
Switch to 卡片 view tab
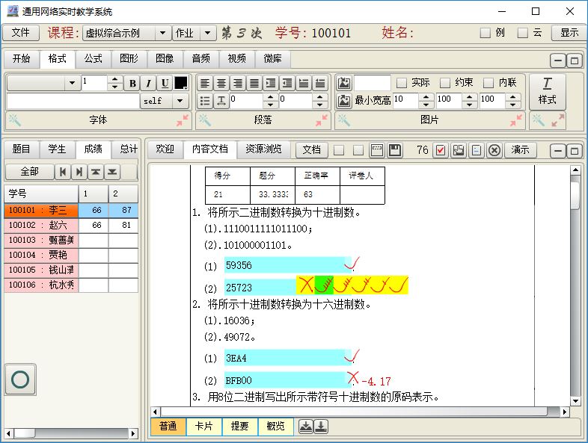[203, 426]
